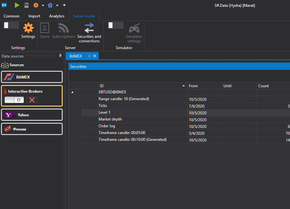Screen dimensions: 290x209
Task: Open the log file icon
Action: coord(27,5)
